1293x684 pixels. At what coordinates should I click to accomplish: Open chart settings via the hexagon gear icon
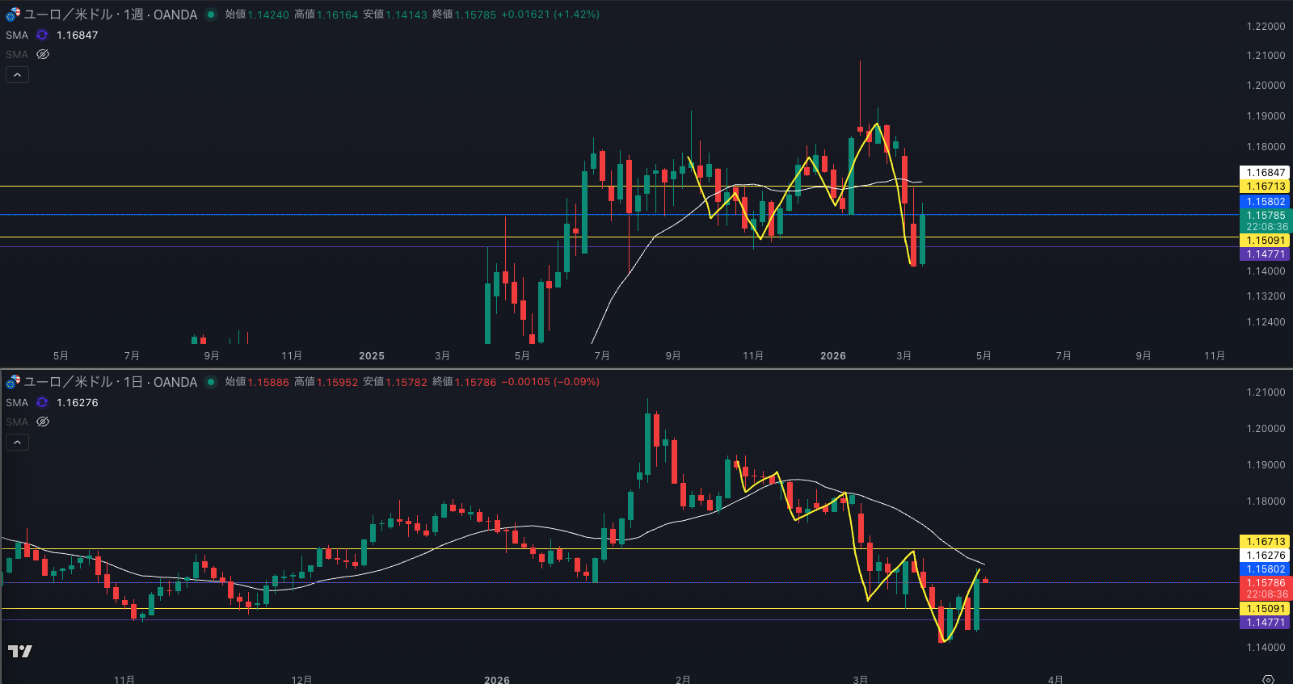coord(1268,679)
